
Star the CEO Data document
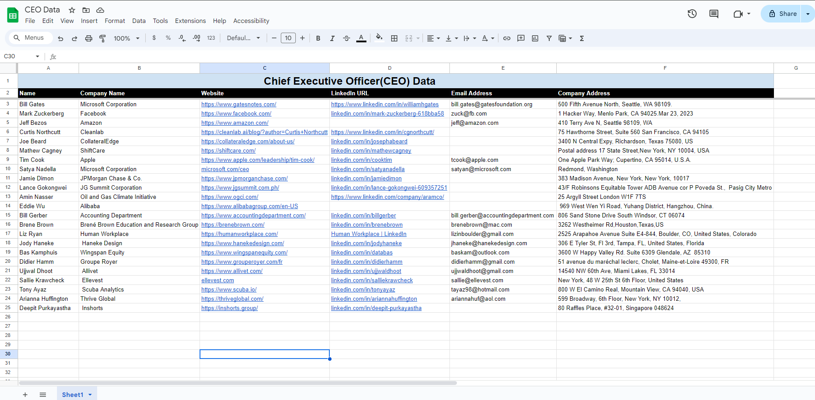[x=72, y=10]
